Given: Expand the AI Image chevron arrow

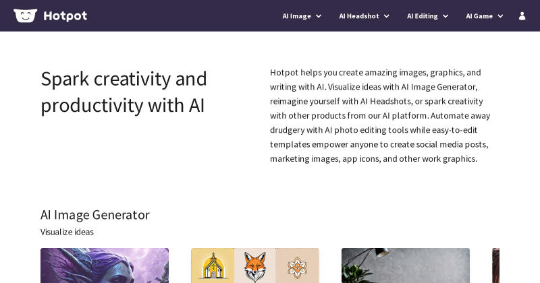Looking at the screenshot, I should tap(319, 16).
